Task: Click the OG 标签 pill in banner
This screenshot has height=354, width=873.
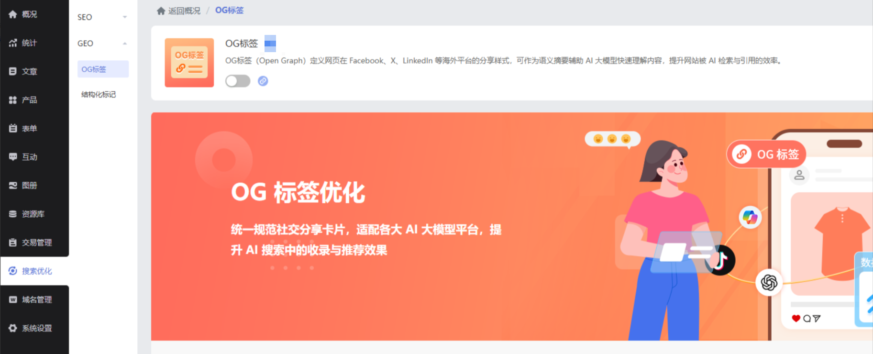Action: point(766,155)
